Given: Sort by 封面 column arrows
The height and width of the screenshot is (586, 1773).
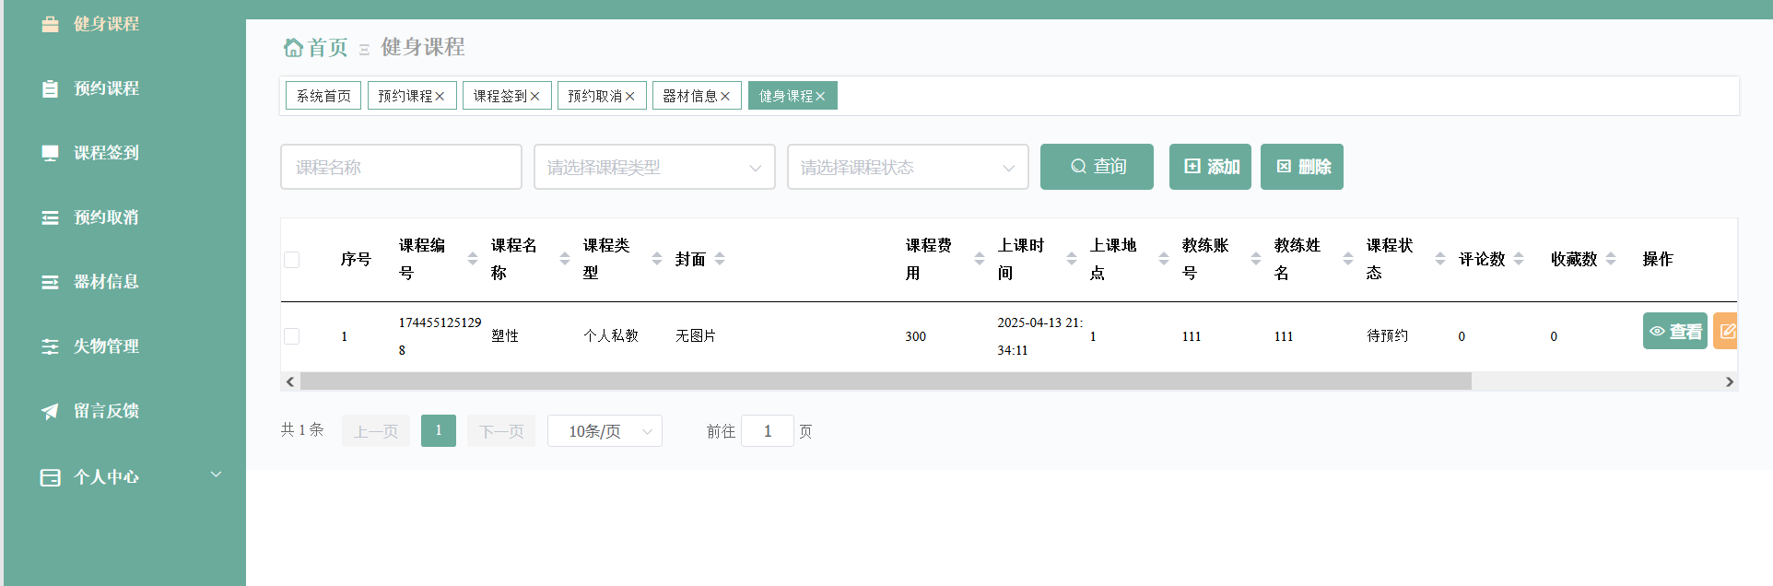Looking at the screenshot, I should [x=720, y=259].
